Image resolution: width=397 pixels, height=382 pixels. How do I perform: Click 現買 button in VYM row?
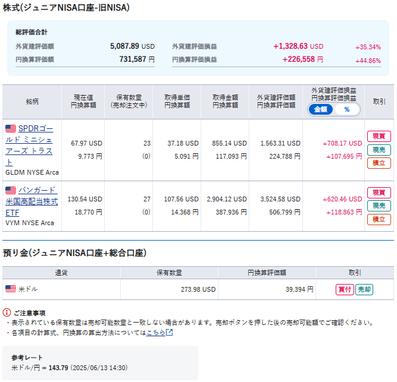[379, 192]
